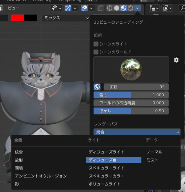Select 放射 render pass

tap(19, 160)
